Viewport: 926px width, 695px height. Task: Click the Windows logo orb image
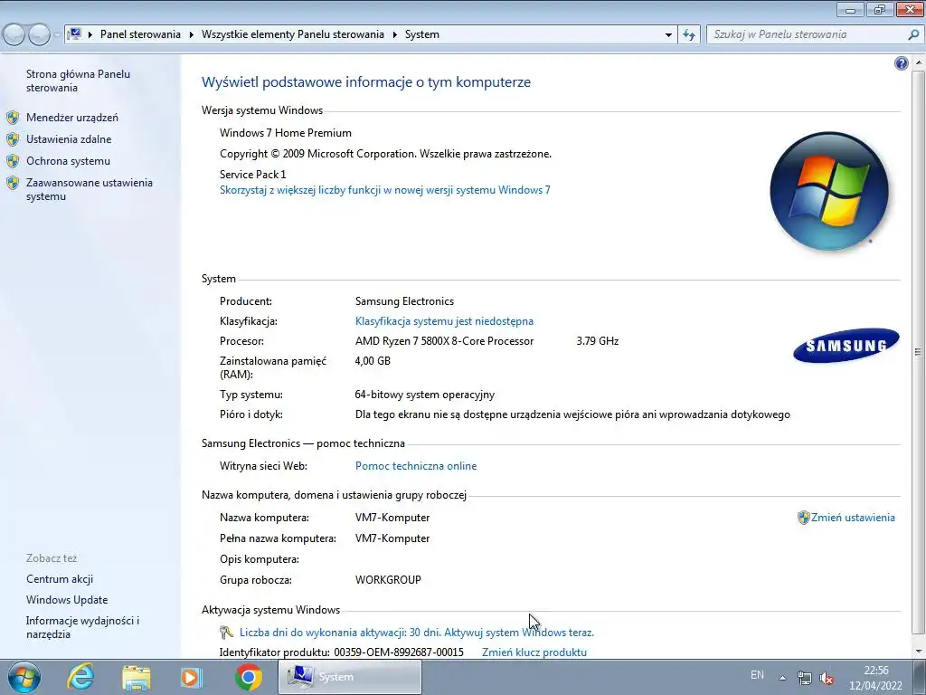(829, 191)
